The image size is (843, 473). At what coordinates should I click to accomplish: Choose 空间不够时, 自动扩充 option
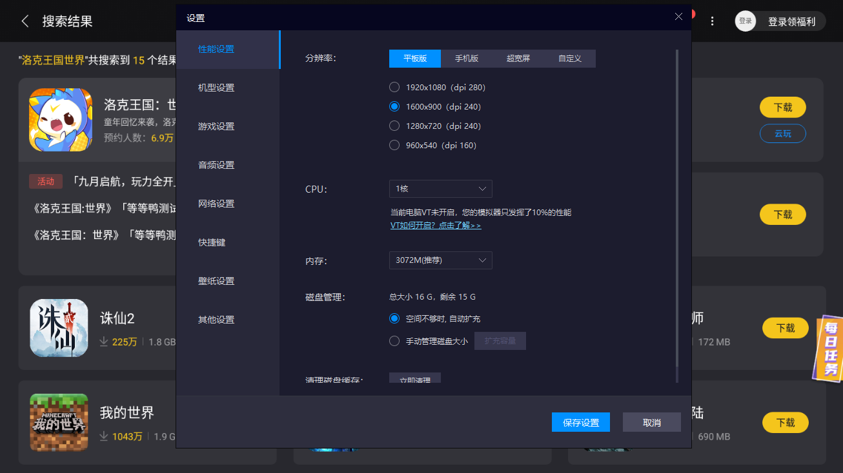[x=394, y=318]
